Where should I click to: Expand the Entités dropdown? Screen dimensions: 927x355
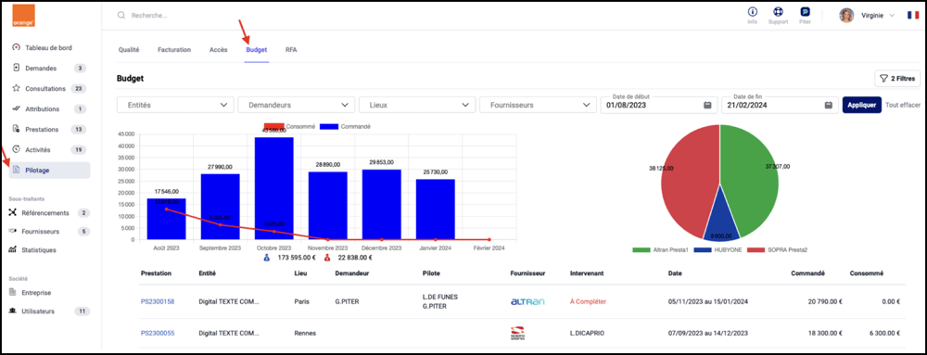[x=175, y=105]
